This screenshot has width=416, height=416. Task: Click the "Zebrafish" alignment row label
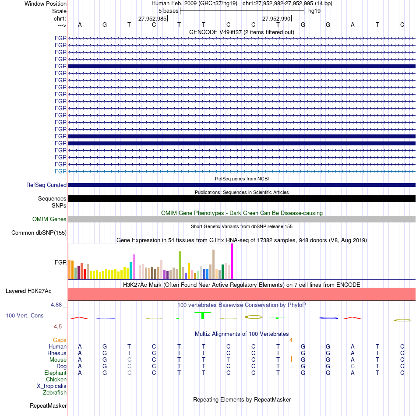[55, 393]
